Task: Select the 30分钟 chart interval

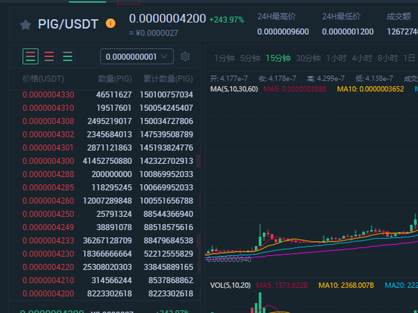Action: 308,59
